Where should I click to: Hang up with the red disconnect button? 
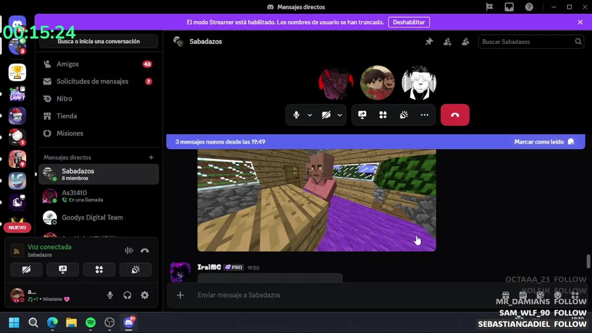455,115
